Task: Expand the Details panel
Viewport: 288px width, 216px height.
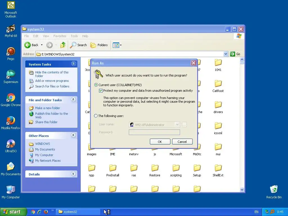Action: [x=73, y=174]
